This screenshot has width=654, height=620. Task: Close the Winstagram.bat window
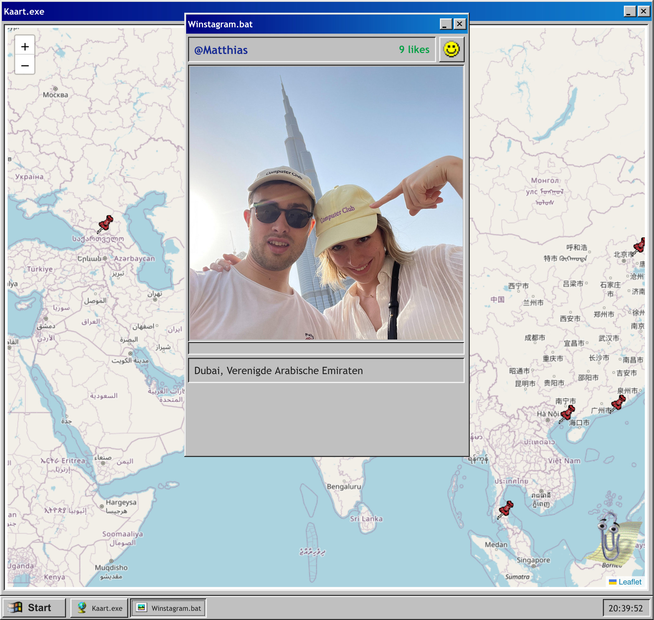click(460, 24)
